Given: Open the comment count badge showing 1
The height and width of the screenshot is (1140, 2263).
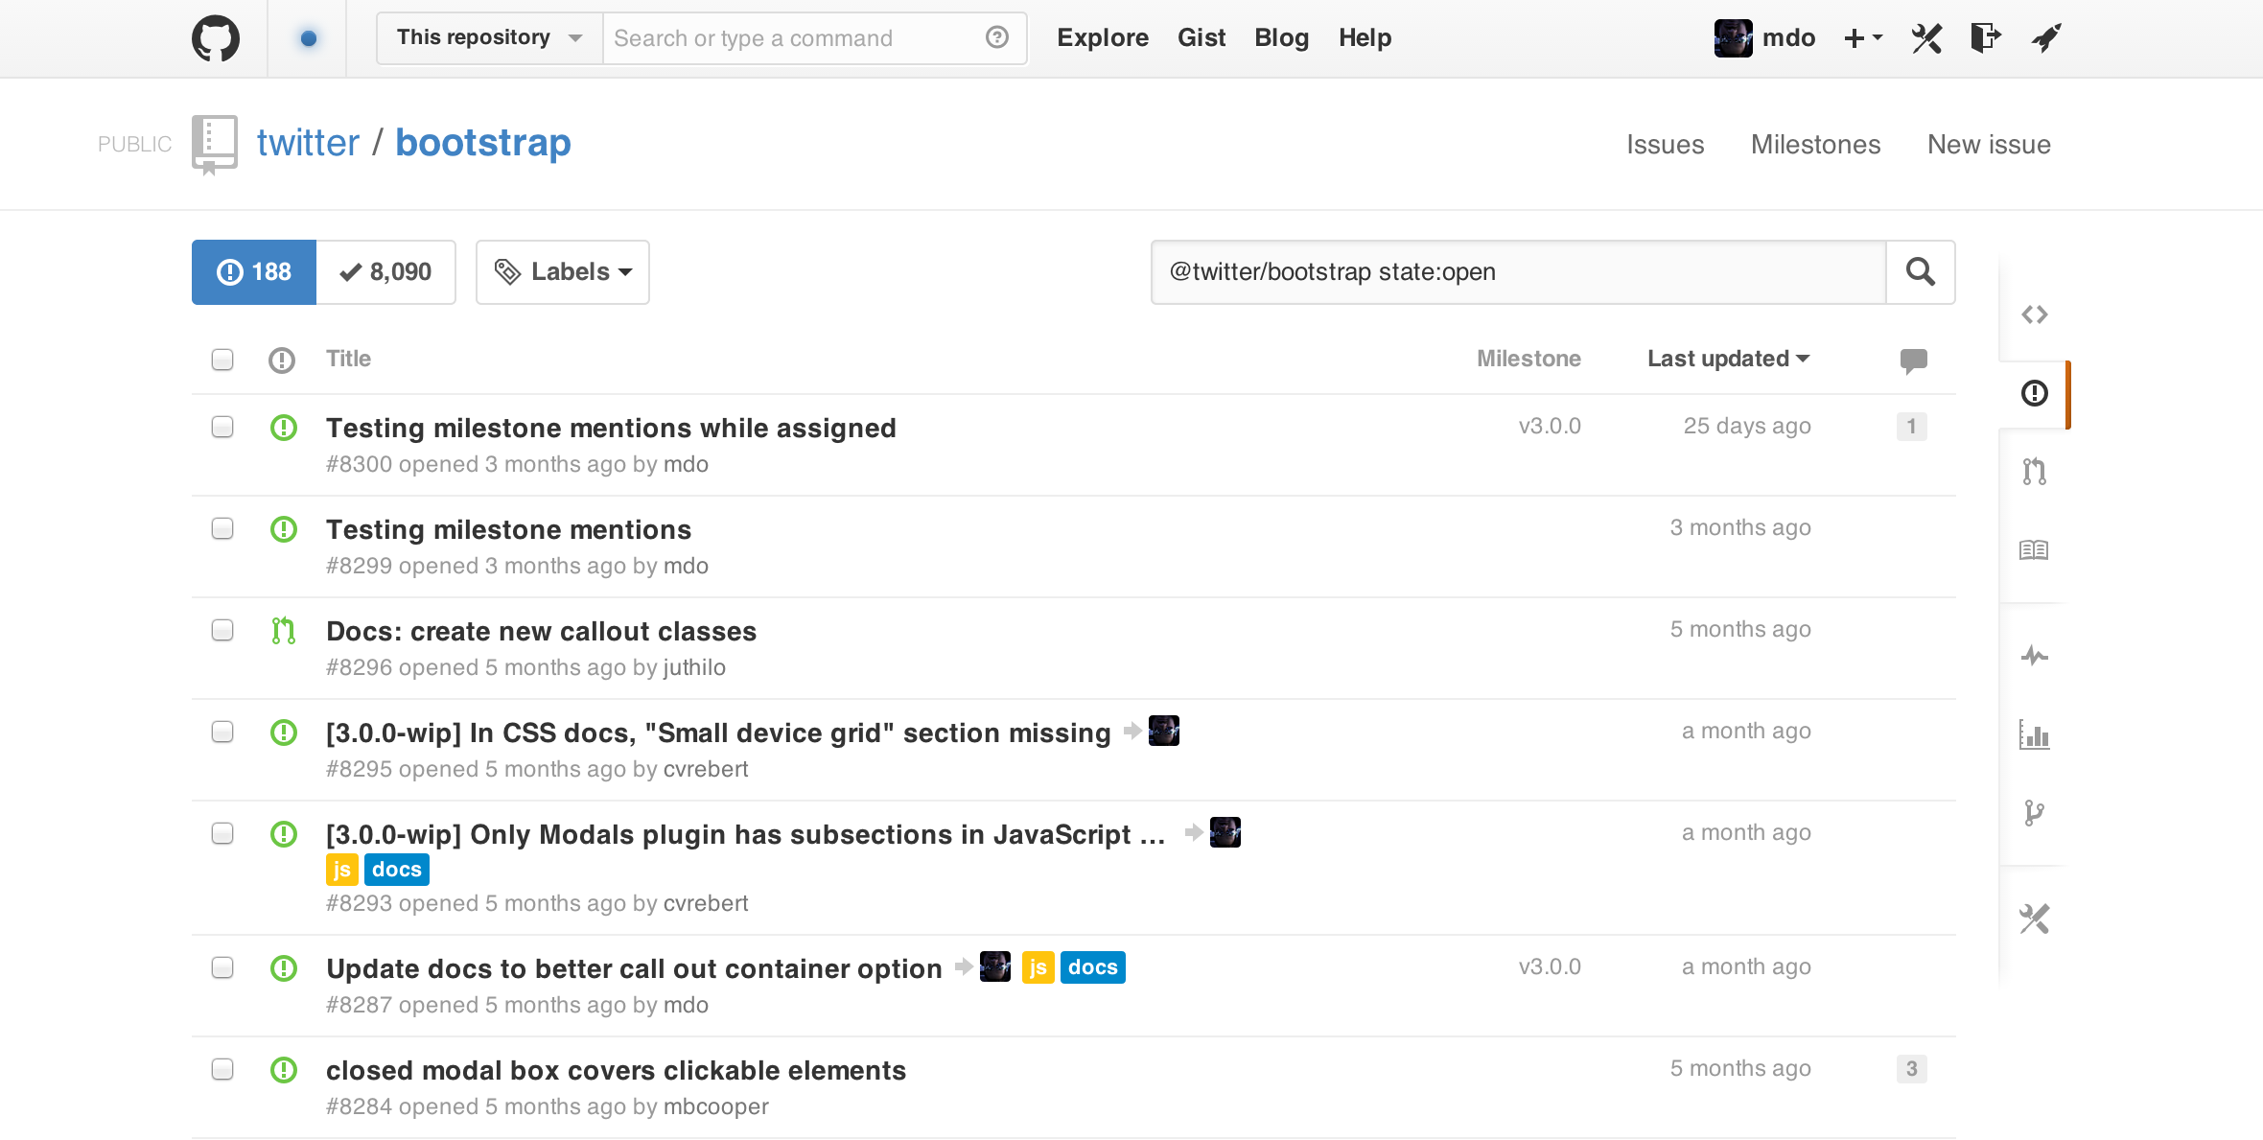Looking at the screenshot, I should (x=1911, y=426).
